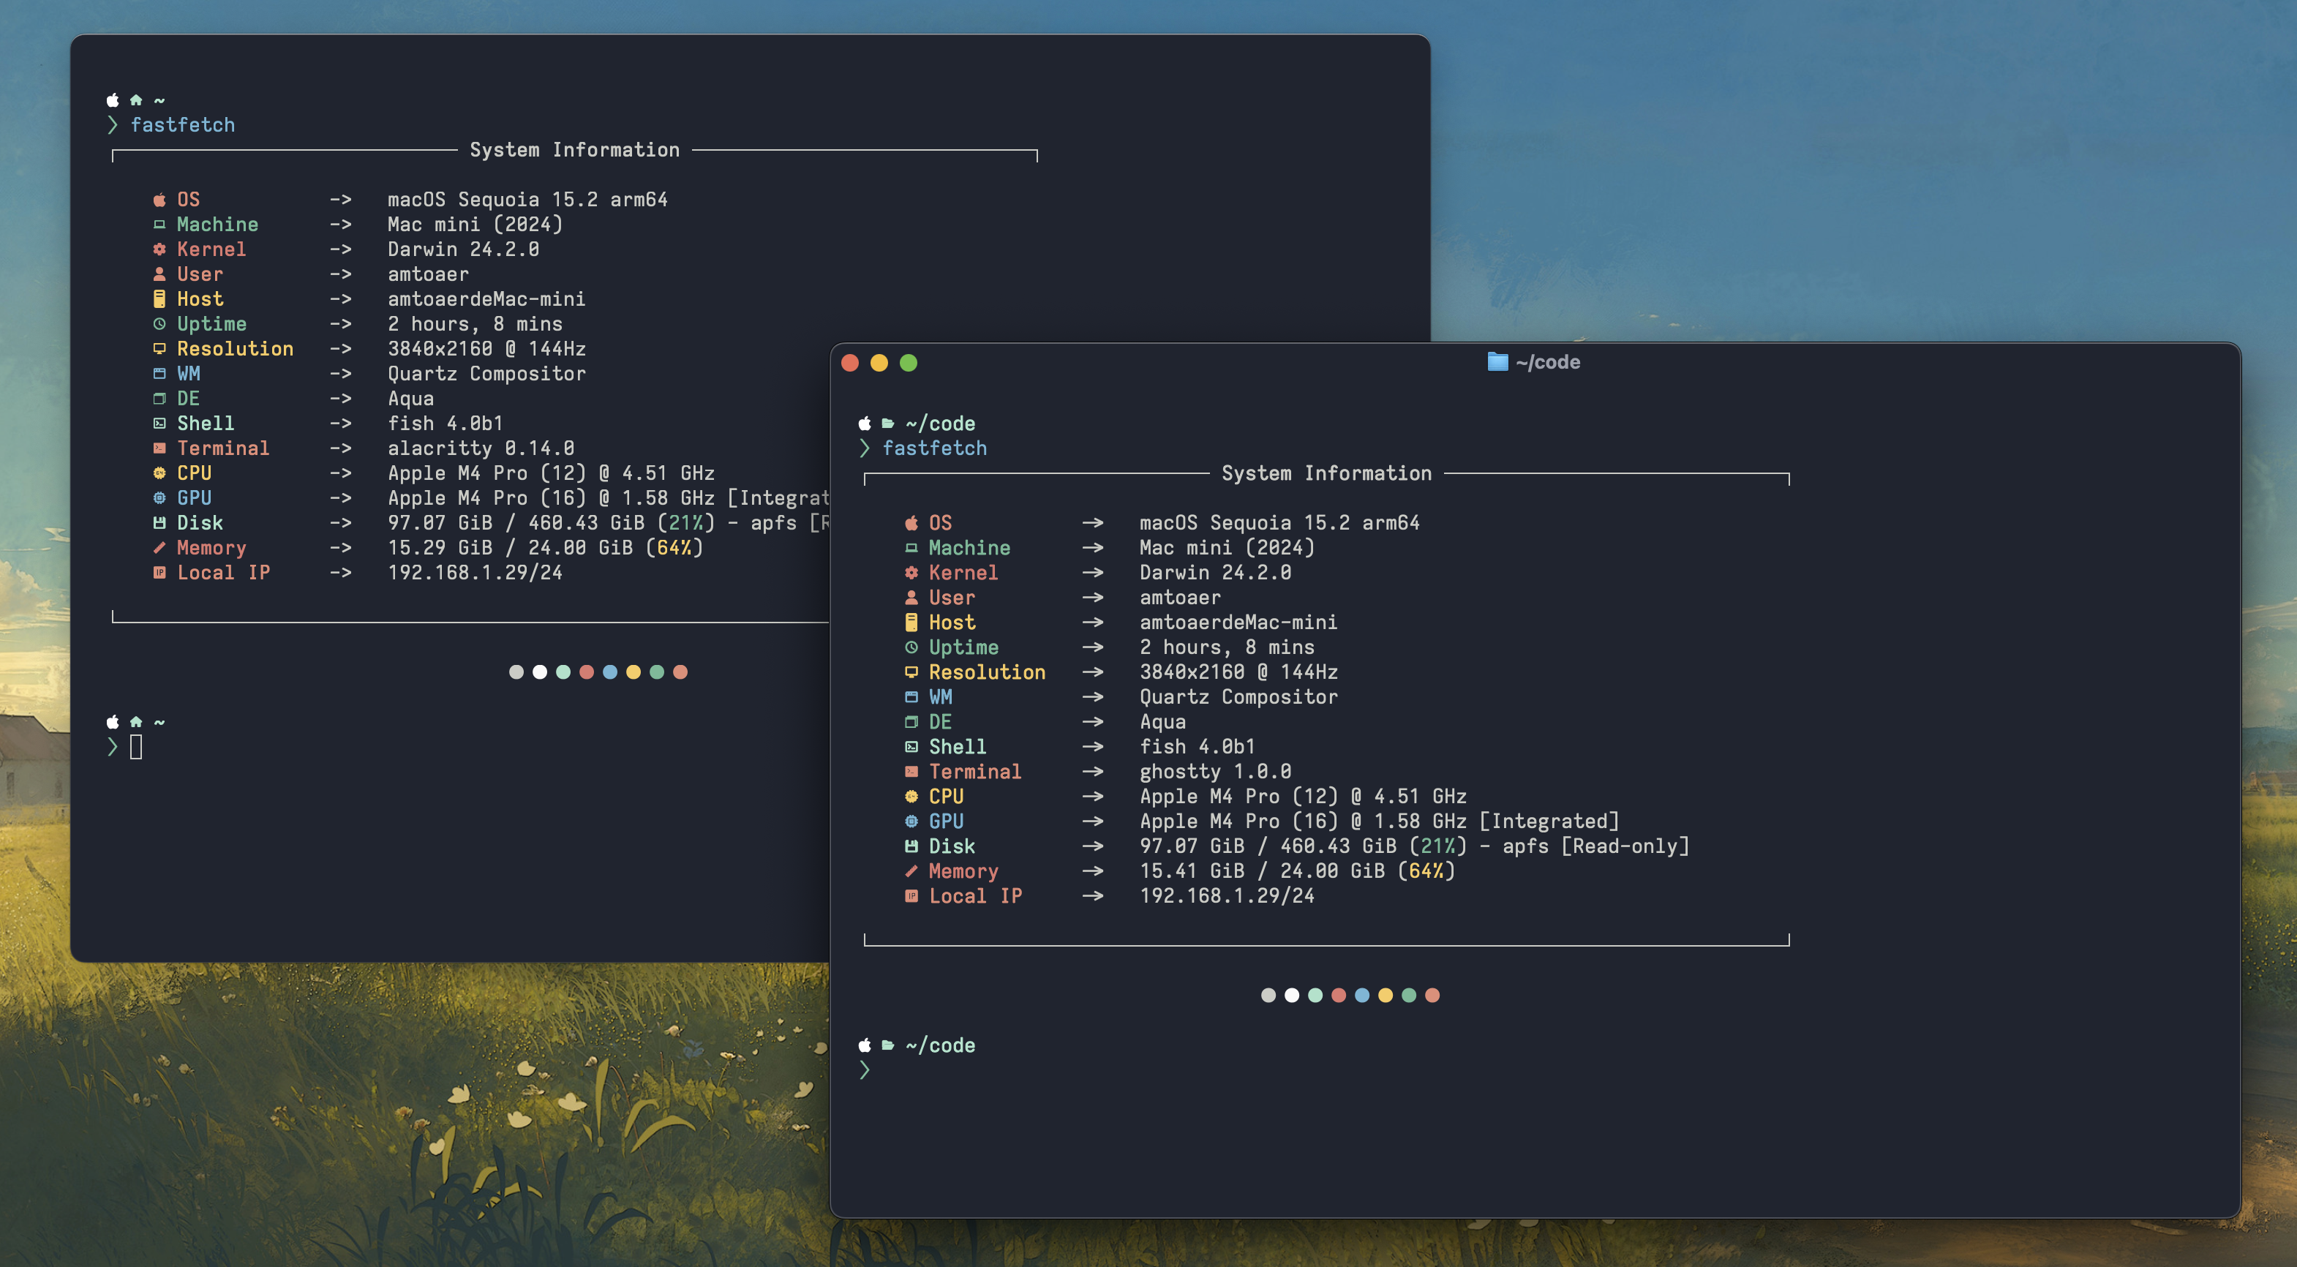Click '15.41 GiB / 24.00 GiB' memory value

(x=1263, y=871)
